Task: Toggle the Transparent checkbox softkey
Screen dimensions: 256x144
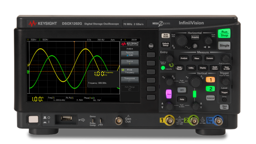Action: click(x=130, y=80)
